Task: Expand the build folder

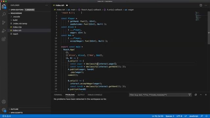Action: click(x=15, y=20)
